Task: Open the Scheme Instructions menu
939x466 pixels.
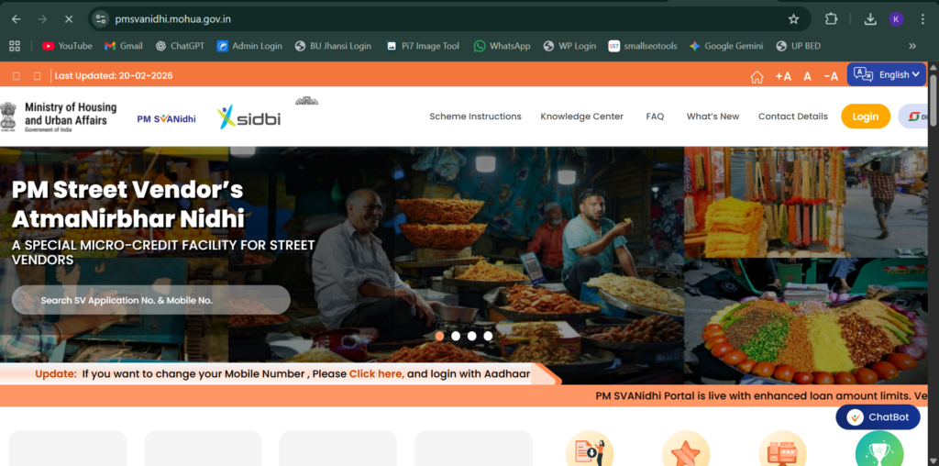Action: tap(476, 116)
